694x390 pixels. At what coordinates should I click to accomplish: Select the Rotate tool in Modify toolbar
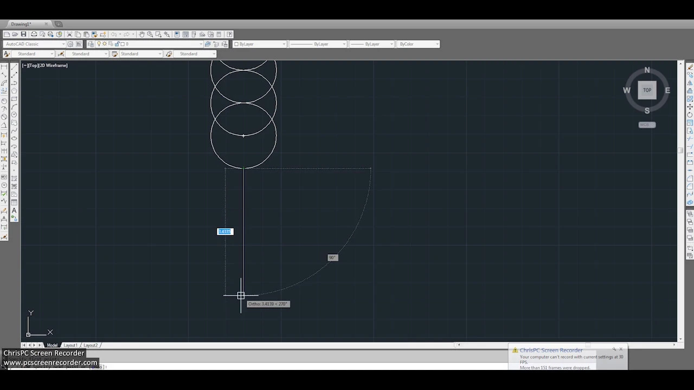[x=690, y=114]
